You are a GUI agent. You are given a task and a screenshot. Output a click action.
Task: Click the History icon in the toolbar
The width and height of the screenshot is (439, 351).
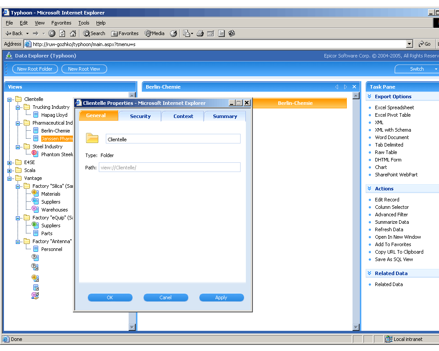pos(173,33)
